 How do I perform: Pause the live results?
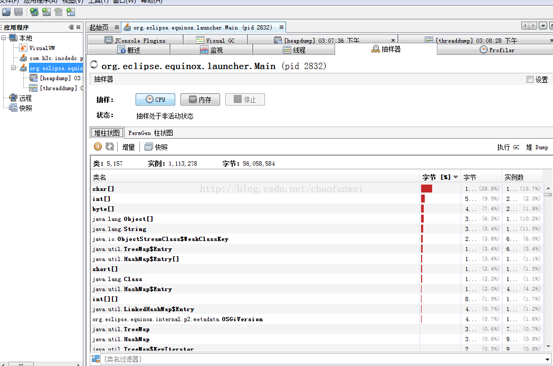click(98, 146)
